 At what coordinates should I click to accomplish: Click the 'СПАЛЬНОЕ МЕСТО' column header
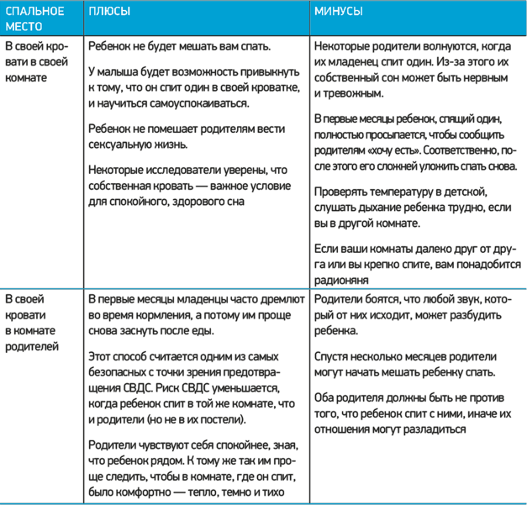pos(34,19)
